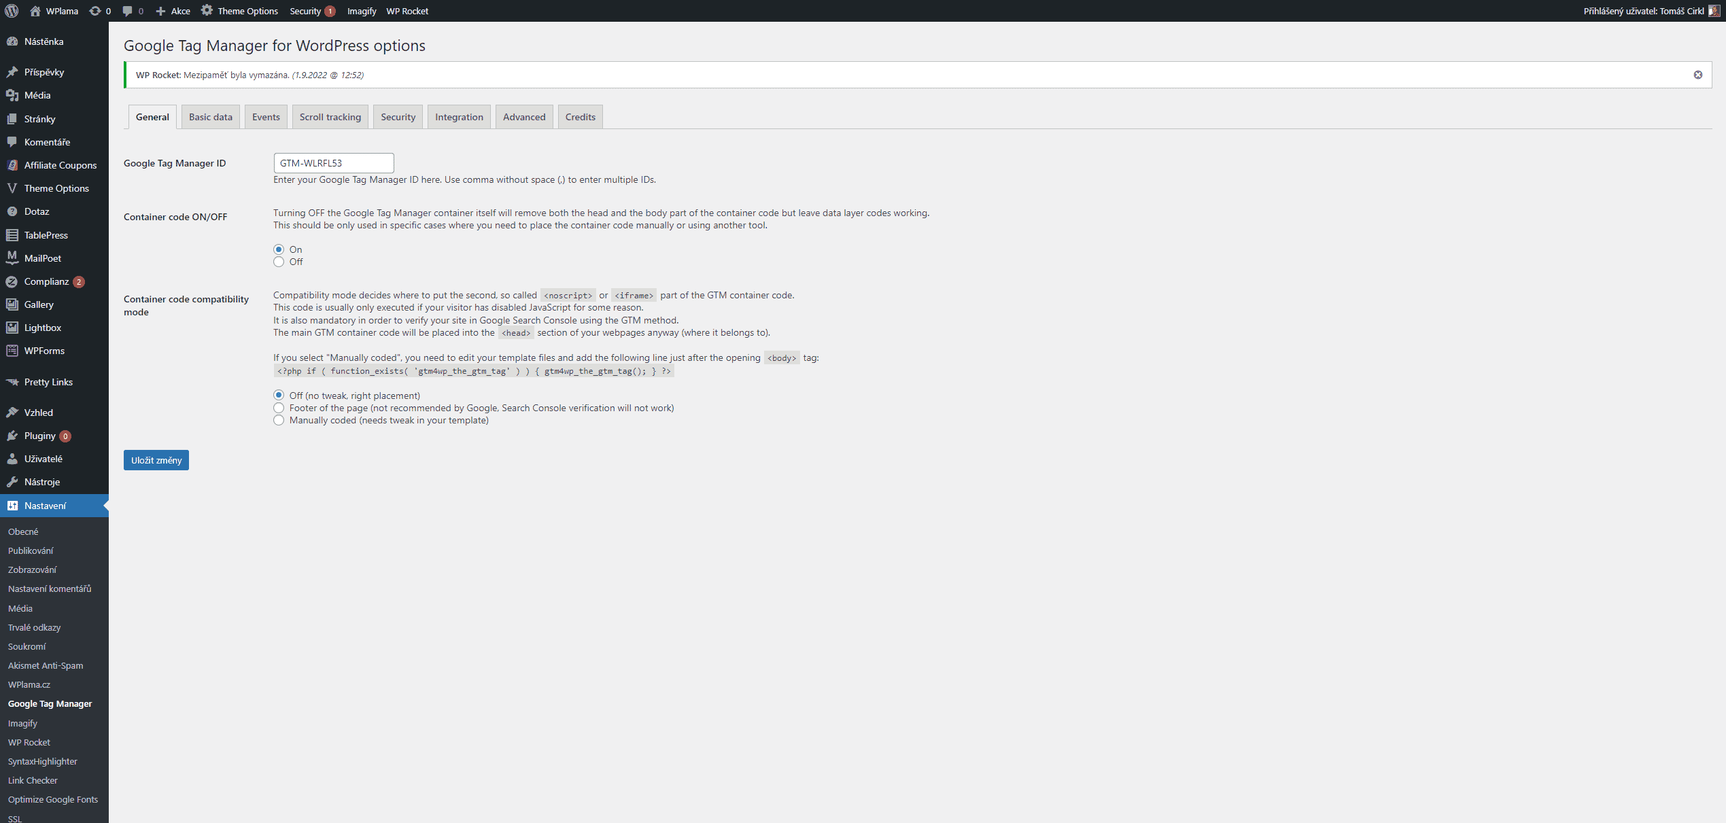This screenshot has height=823, width=1726.
Task: Open Nastavení komentářů submenu
Action: click(x=50, y=589)
